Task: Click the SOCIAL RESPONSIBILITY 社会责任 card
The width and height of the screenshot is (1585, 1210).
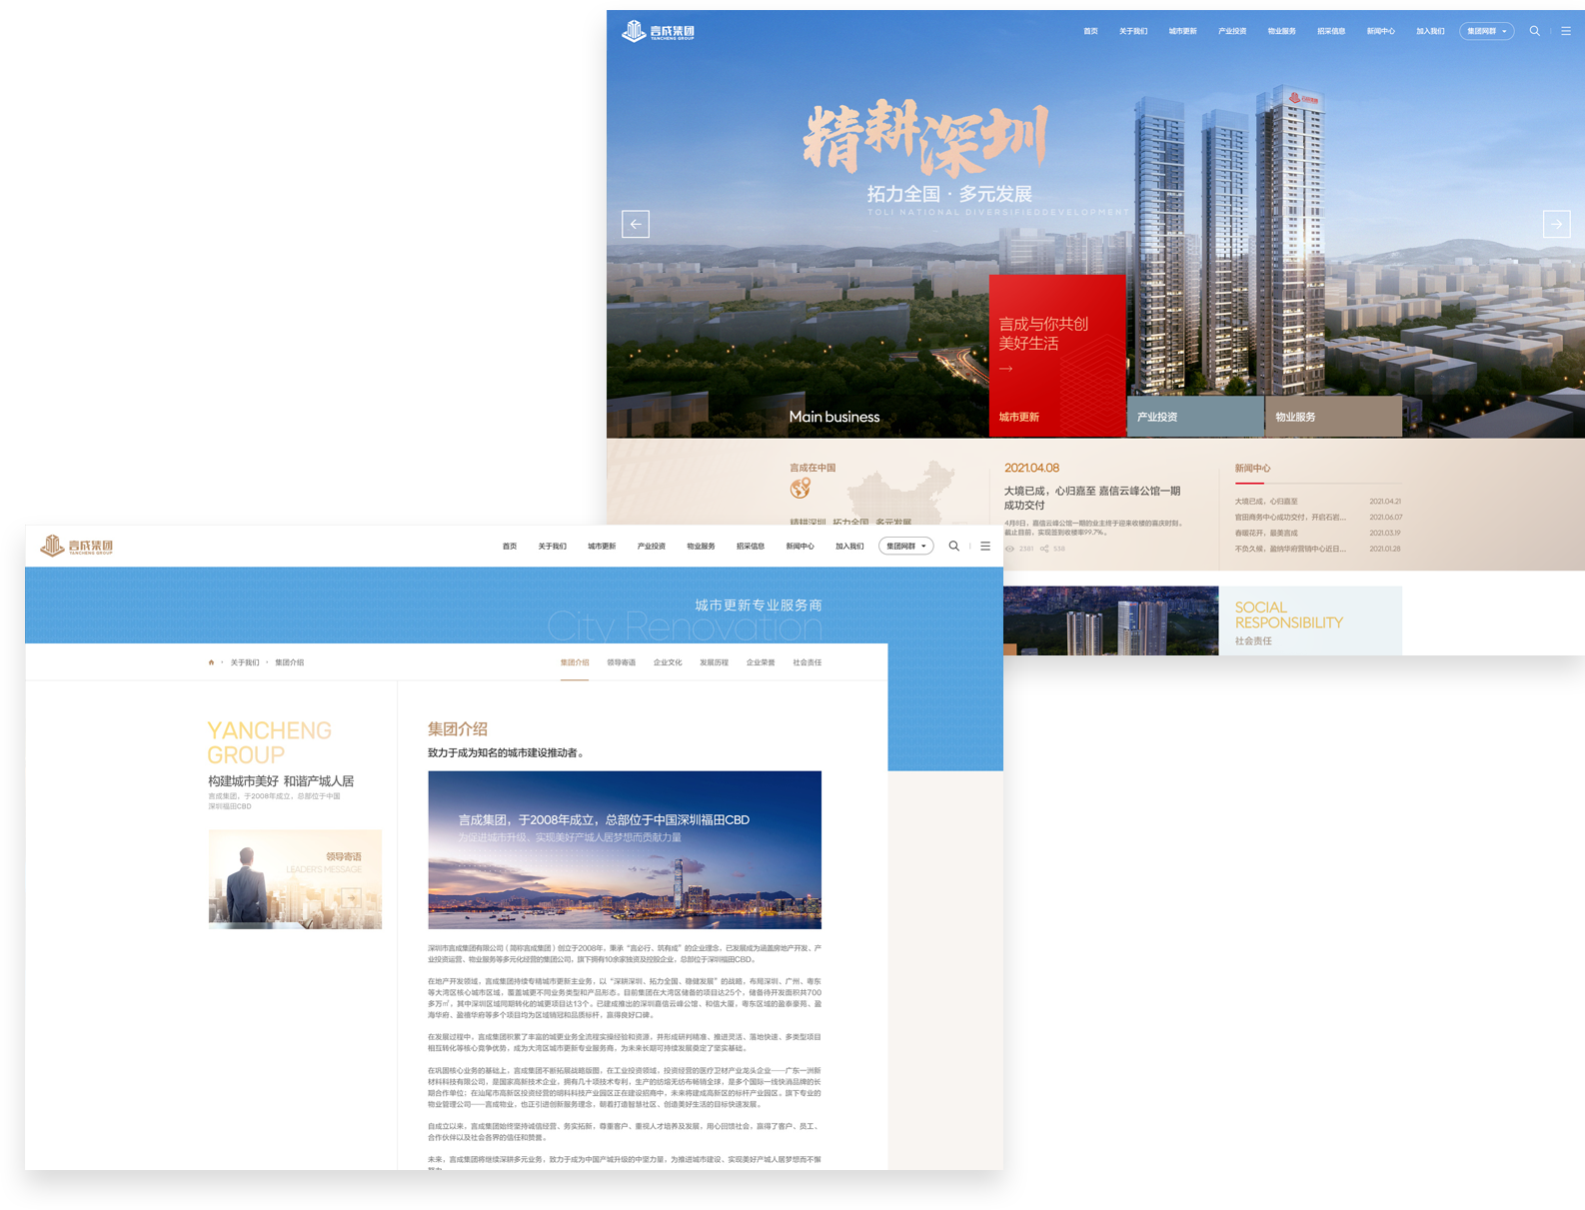Action: click(1310, 620)
